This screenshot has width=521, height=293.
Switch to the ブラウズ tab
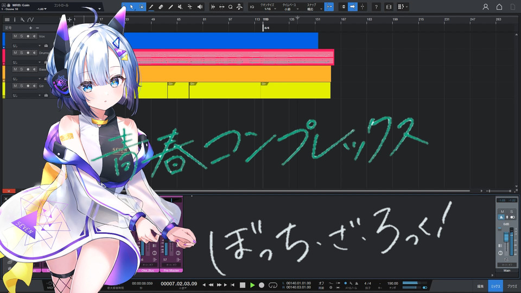pyautogui.click(x=512, y=286)
